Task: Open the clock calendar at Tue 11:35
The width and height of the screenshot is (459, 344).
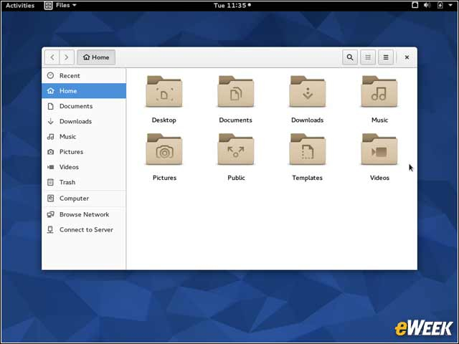Action: click(231, 5)
